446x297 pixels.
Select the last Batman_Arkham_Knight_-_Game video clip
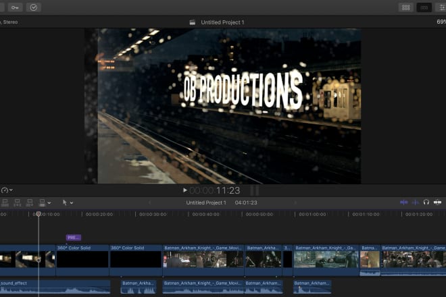click(414, 260)
